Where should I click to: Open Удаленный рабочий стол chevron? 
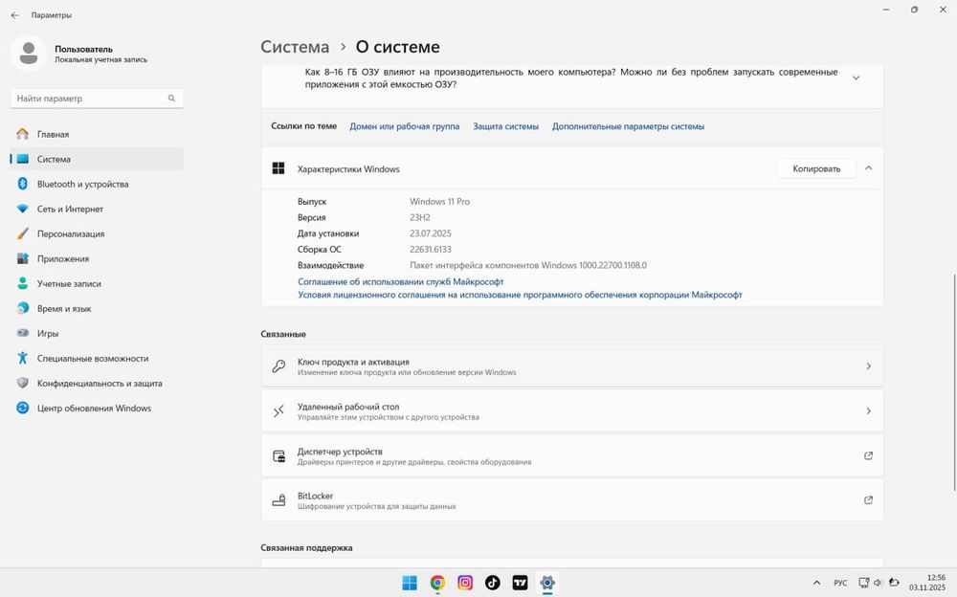(869, 411)
